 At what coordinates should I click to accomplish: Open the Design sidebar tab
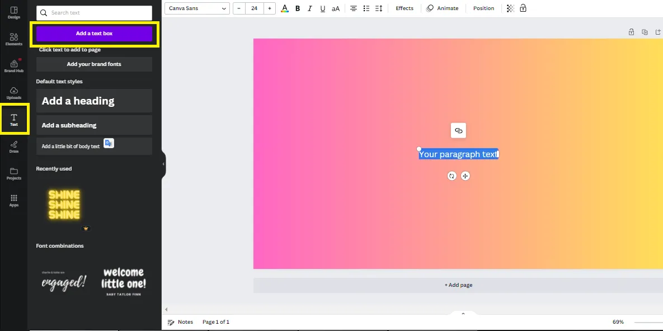[x=13, y=13]
